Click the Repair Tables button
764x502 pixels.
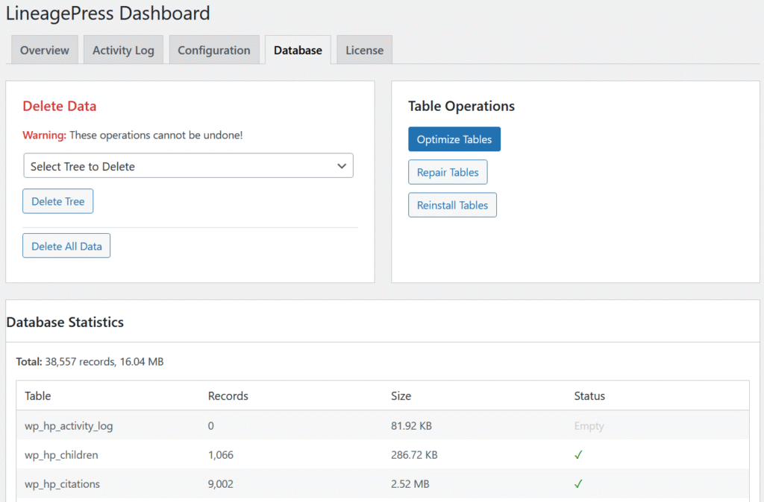coord(448,173)
